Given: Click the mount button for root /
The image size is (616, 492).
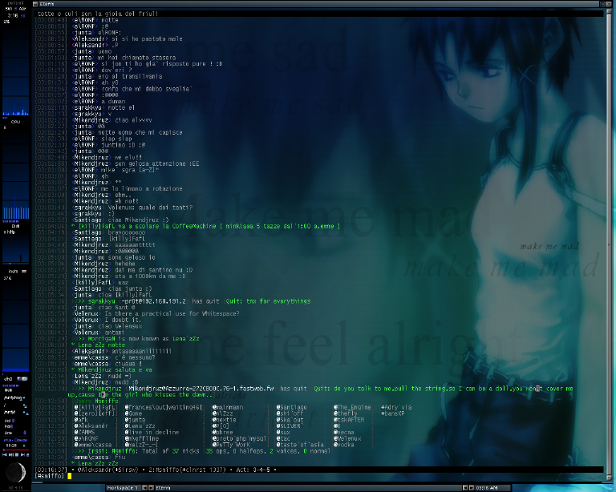Looking at the screenshot, I should pyautogui.click(x=26, y=406).
